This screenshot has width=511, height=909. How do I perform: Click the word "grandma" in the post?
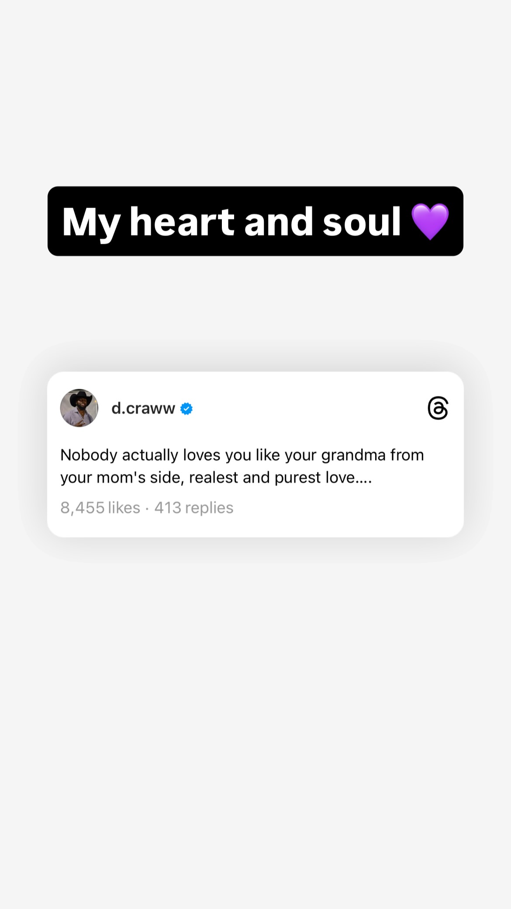(353, 456)
